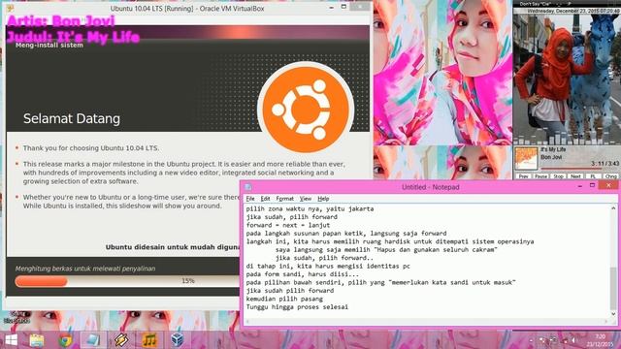This screenshot has height=349, width=621.
Task: Click the VirtualBox "Ubuntu 10.04 LTS [Running]" title bar
Action: [187, 9]
